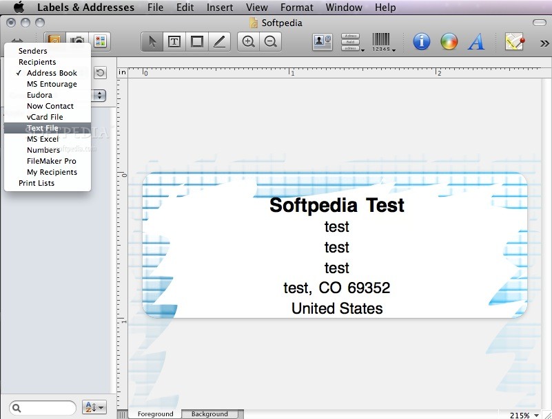Open the sort options dropdown near search field
552x419 pixels.
(94, 407)
